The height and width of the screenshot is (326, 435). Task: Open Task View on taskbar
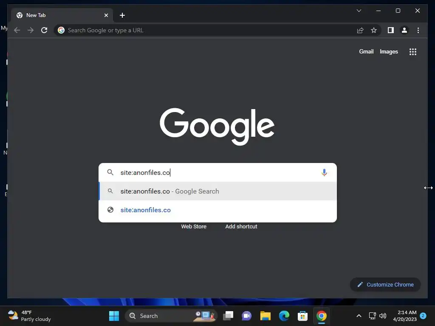pos(228,316)
